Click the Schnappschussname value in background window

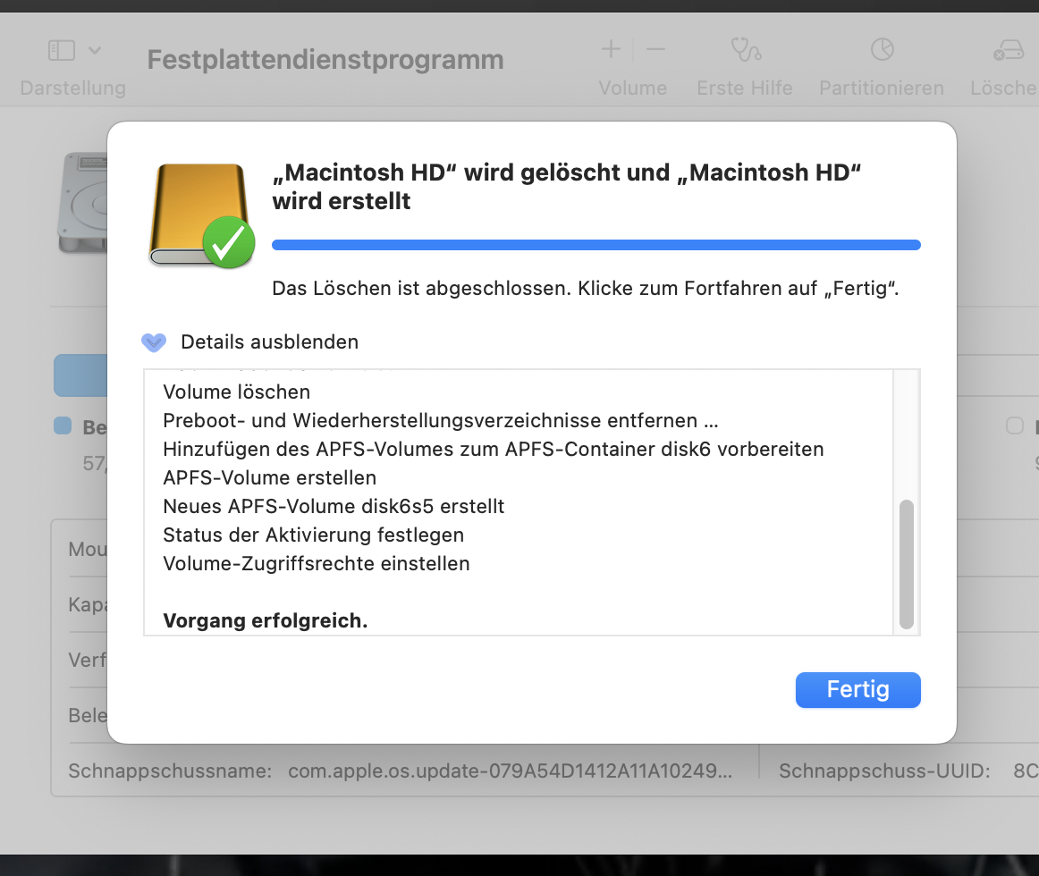(x=511, y=771)
